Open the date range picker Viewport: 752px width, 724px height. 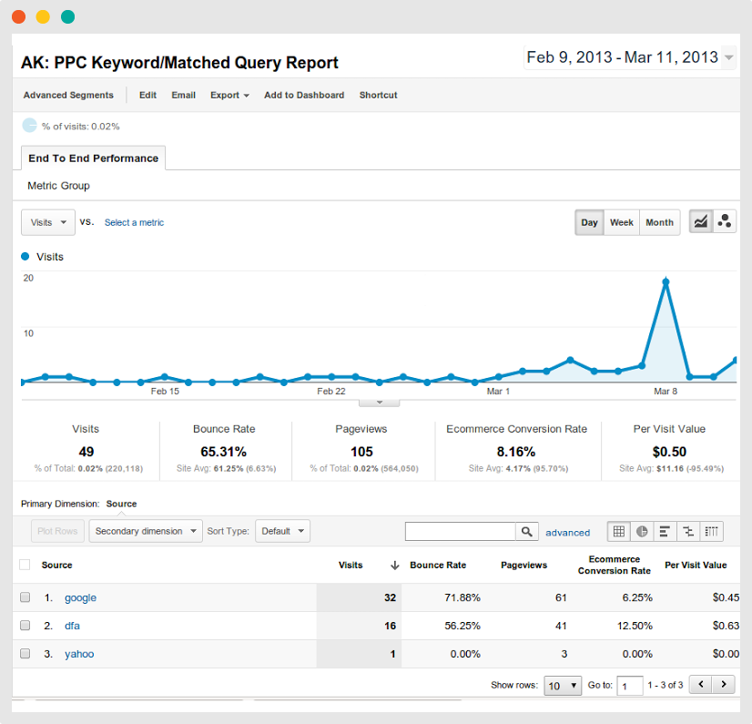pyautogui.click(x=630, y=57)
